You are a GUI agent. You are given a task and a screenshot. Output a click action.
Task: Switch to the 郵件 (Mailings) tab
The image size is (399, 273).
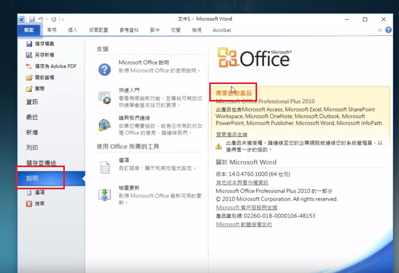(x=155, y=30)
